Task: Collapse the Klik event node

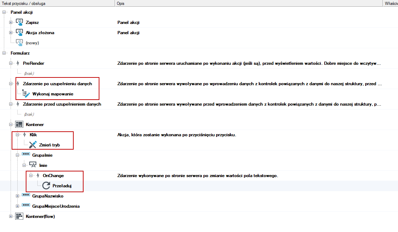Action: (x=17, y=134)
